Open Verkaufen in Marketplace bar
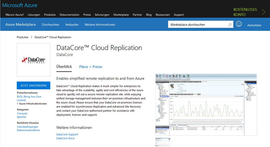The width and height of the screenshot is (270, 147). click(72, 25)
